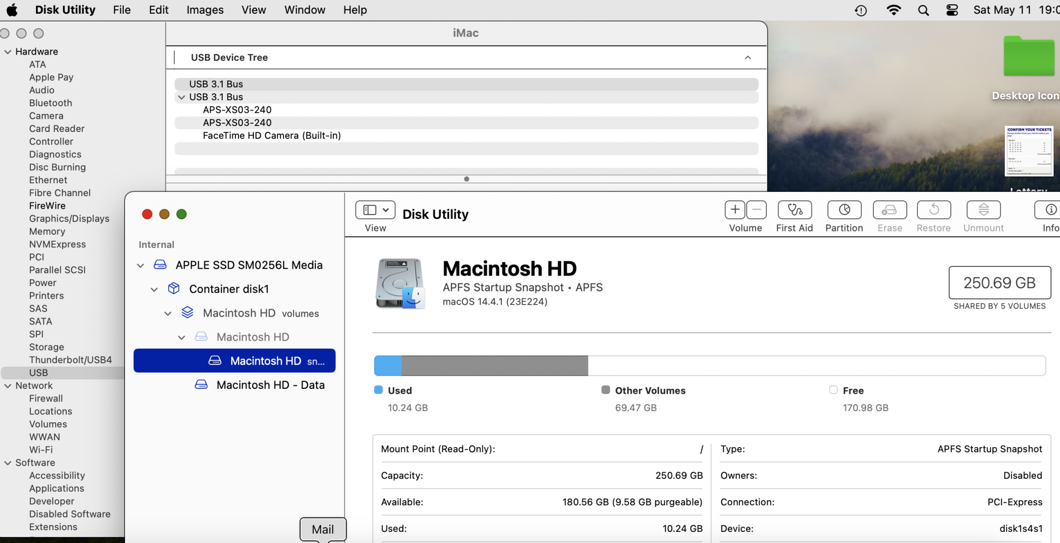The width and height of the screenshot is (1060, 543).
Task: Open the Lottery document thumbnail on desktop
Action: 1029,151
